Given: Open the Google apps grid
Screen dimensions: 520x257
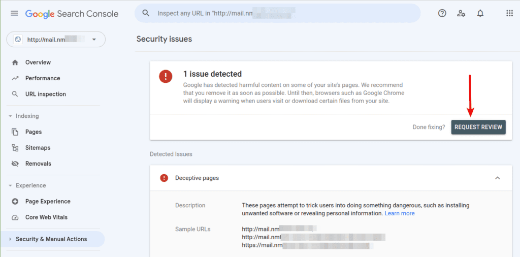Looking at the screenshot, I should [510, 13].
